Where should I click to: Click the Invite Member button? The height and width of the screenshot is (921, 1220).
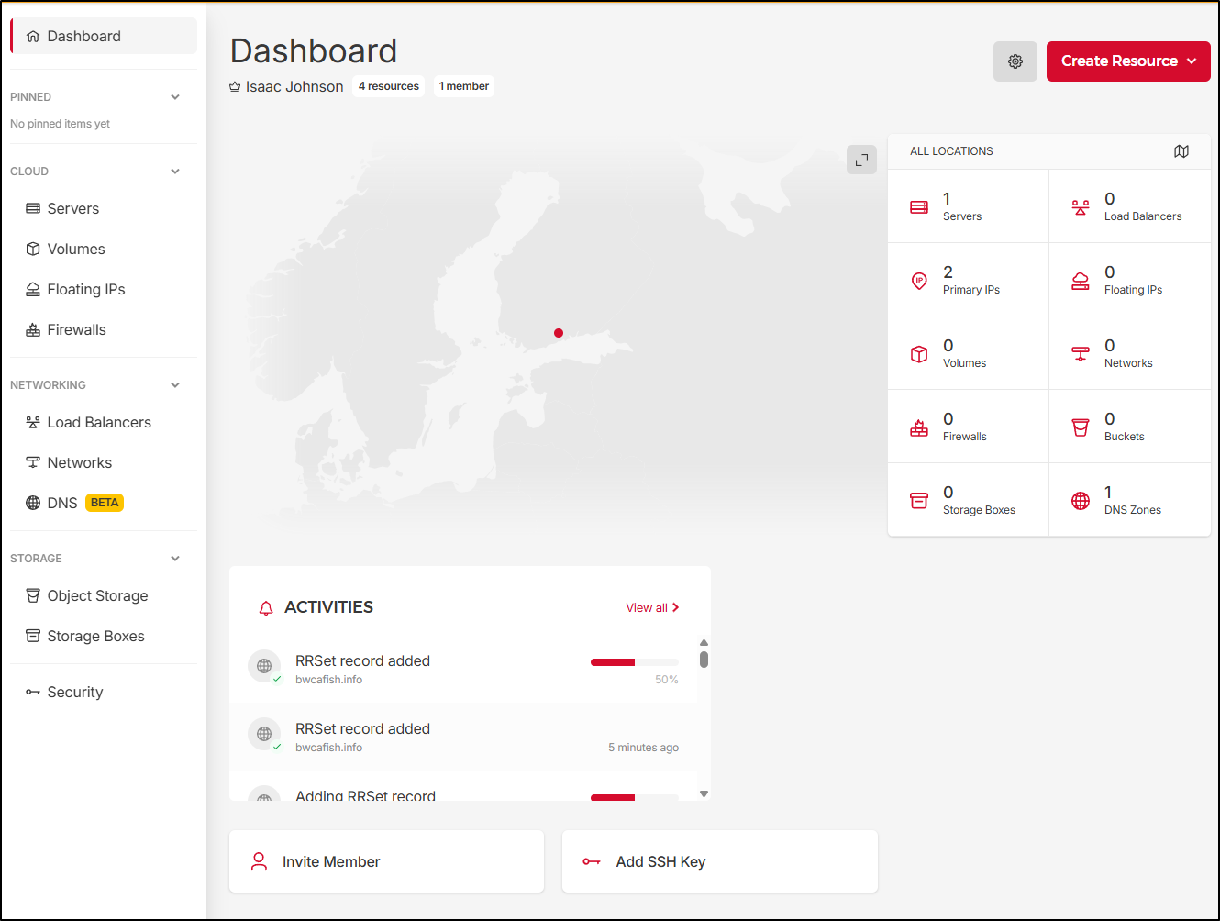tap(386, 861)
